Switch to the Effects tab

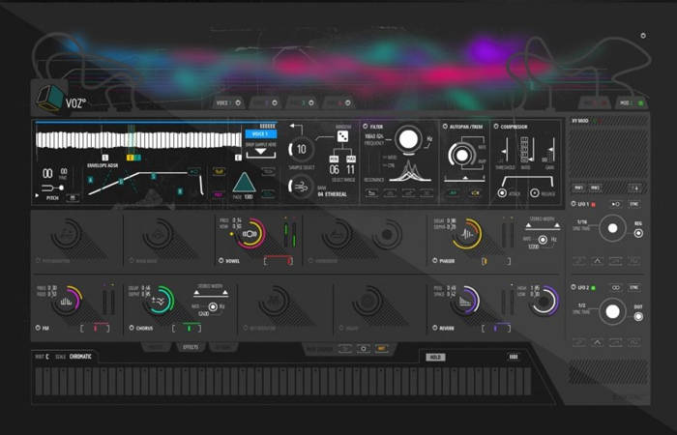[189, 346]
